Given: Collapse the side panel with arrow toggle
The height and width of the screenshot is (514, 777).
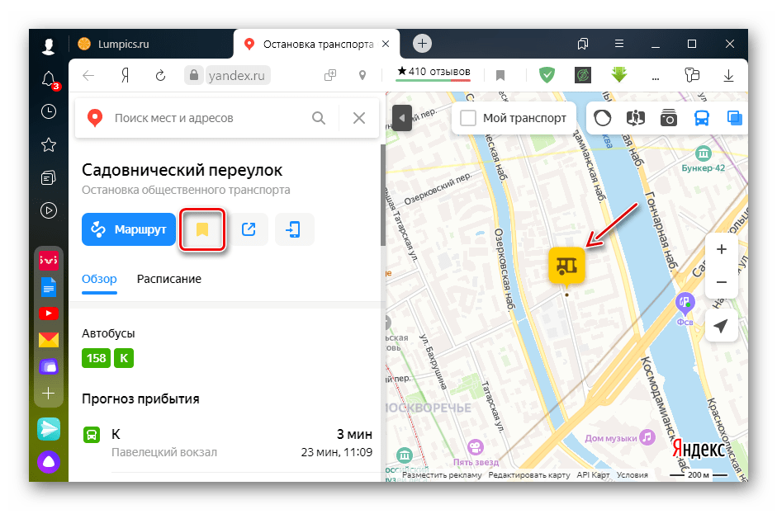Looking at the screenshot, I should point(402,118).
